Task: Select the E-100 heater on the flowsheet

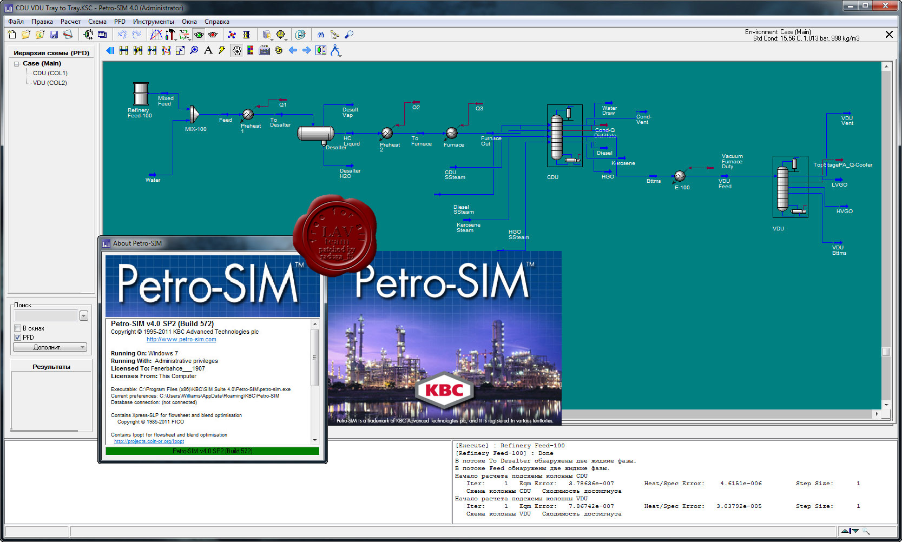Action: (680, 176)
